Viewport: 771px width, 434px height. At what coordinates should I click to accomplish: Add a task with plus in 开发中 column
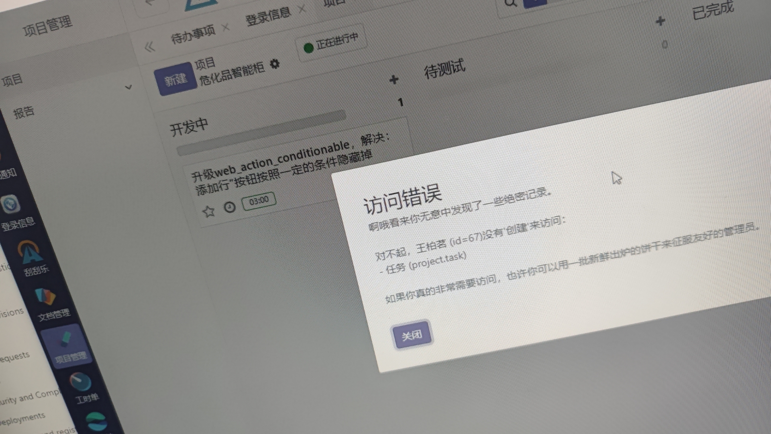click(x=394, y=80)
